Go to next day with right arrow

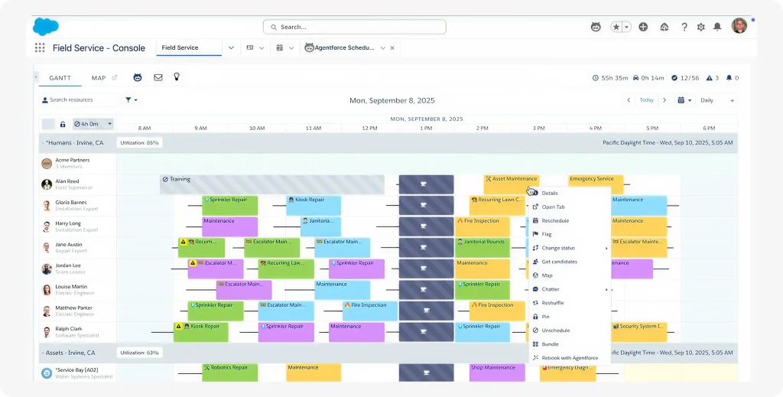(x=664, y=100)
